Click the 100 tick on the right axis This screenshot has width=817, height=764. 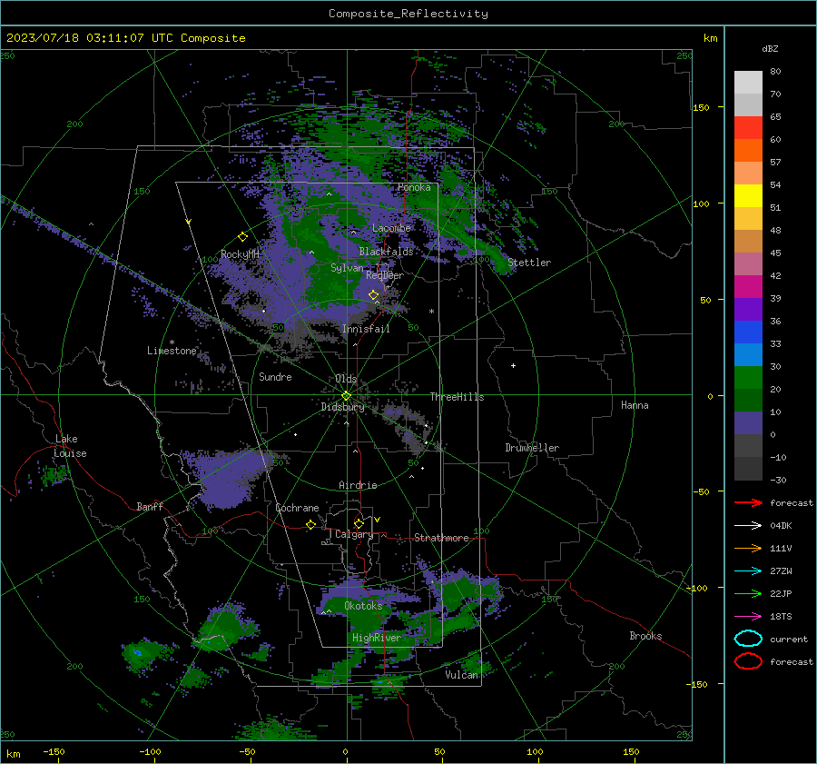pyautogui.click(x=701, y=203)
